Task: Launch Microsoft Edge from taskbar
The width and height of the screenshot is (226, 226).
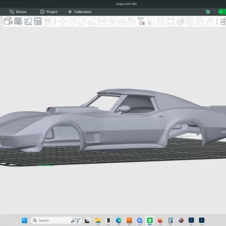Action: (x=119, y=220)
